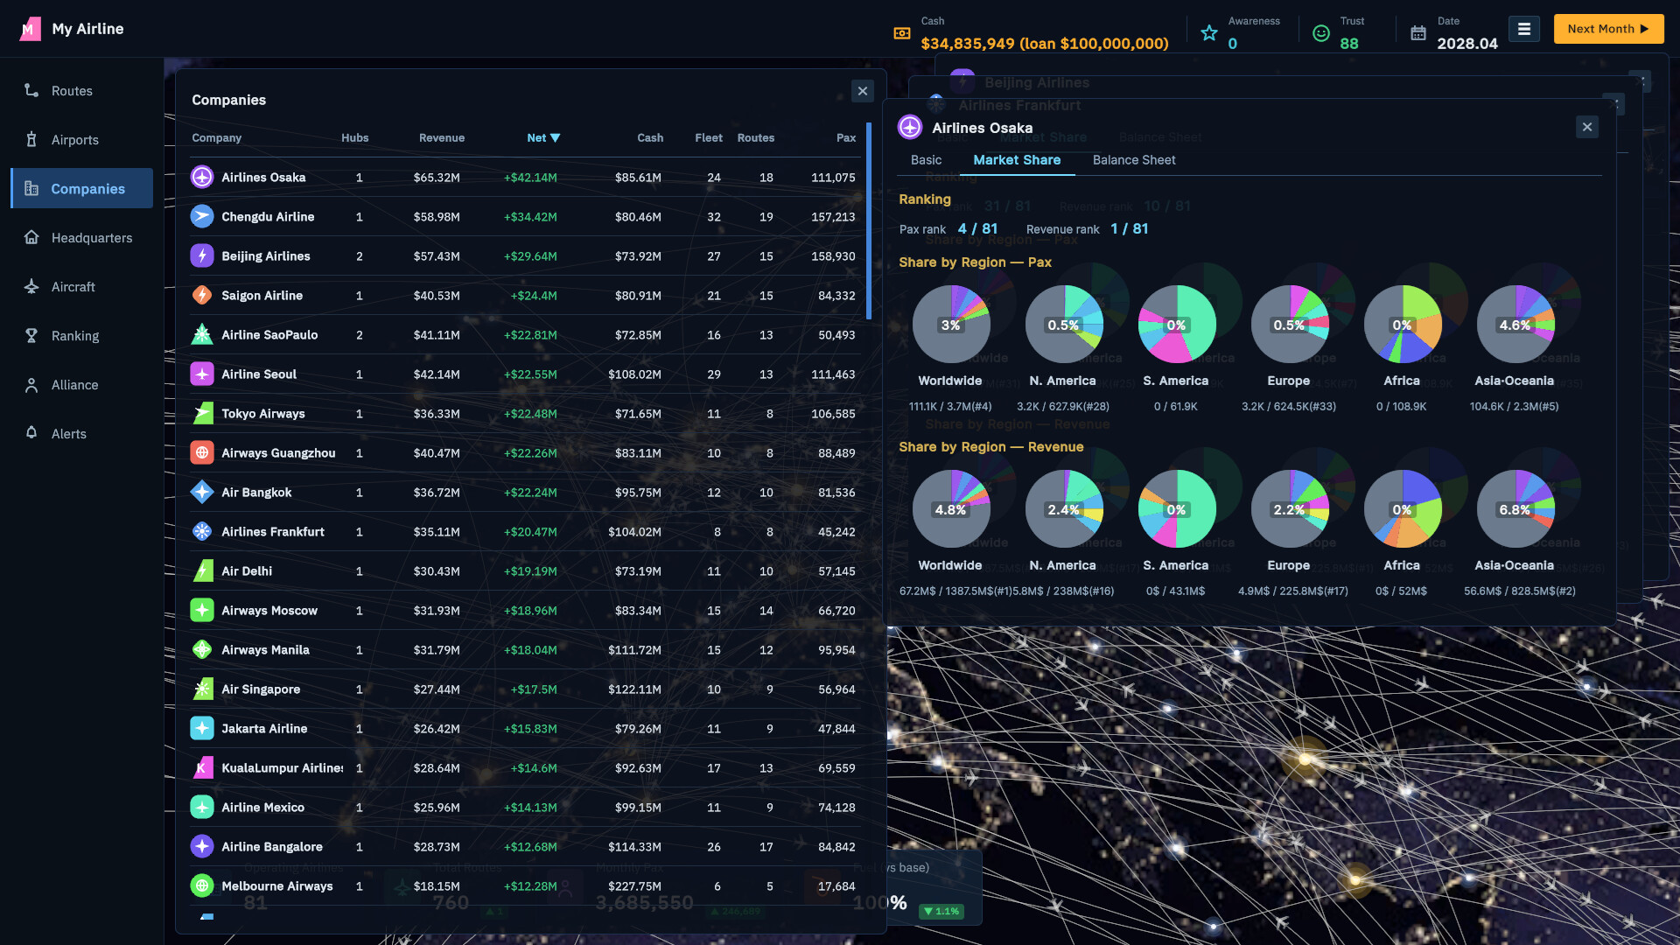Viewport: 1680px width, 945px height.
Task: Click the companies list scrollbar
Action: pyautogui.click(x=868, y=220)
